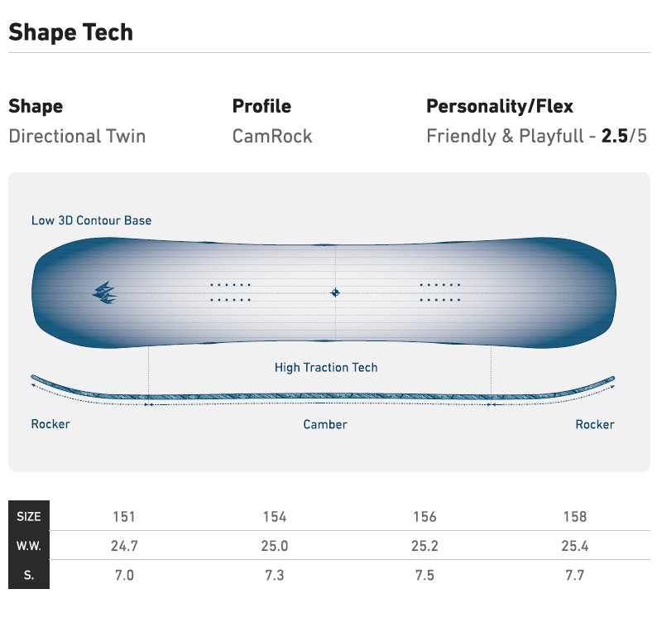Select the 151 size column

tap(124, 517)
